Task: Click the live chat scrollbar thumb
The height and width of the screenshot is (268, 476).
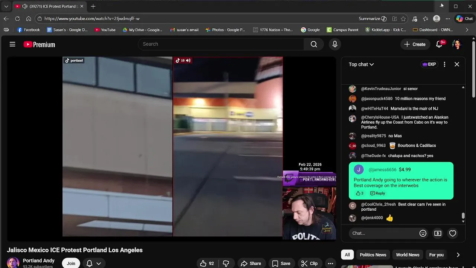Action: click(463, 216)
